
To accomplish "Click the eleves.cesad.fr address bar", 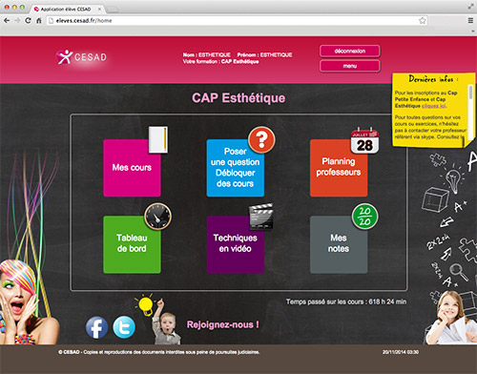I will point(237,21).
